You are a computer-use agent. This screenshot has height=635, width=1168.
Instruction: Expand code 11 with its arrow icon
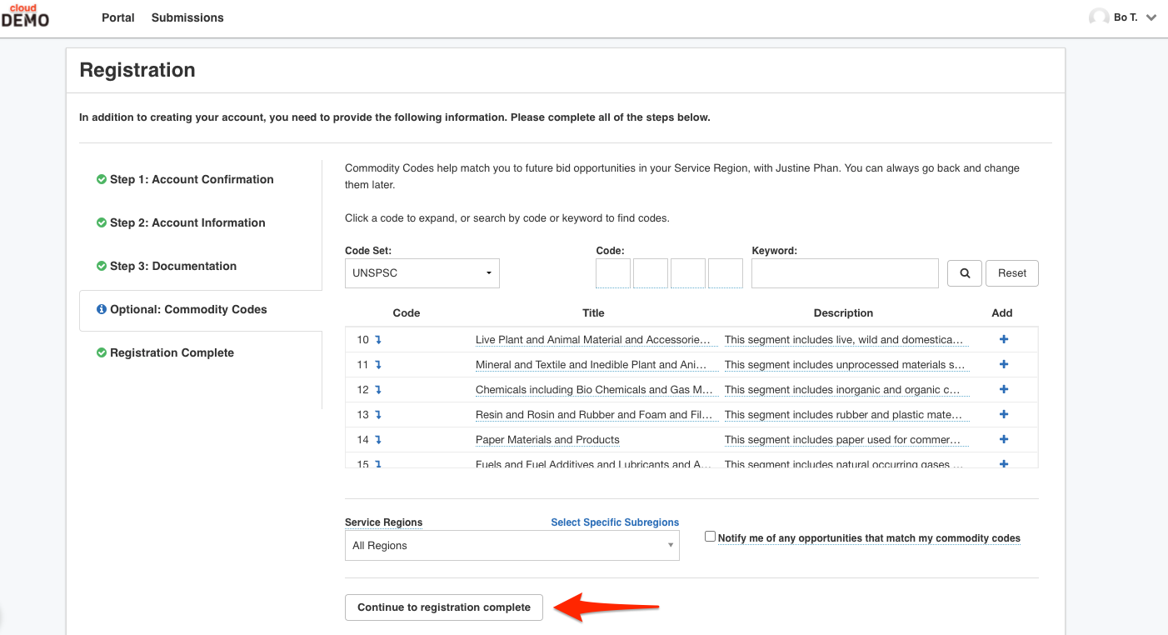click(x=378, y=365)
